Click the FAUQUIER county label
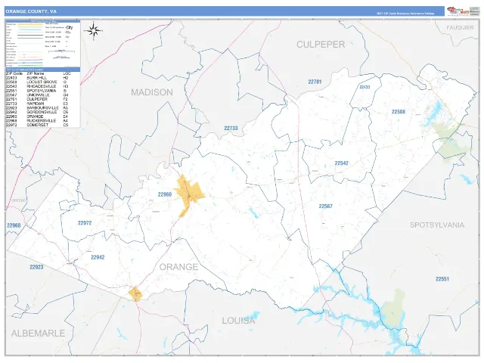The image size is (484, 363). point(460,27)
